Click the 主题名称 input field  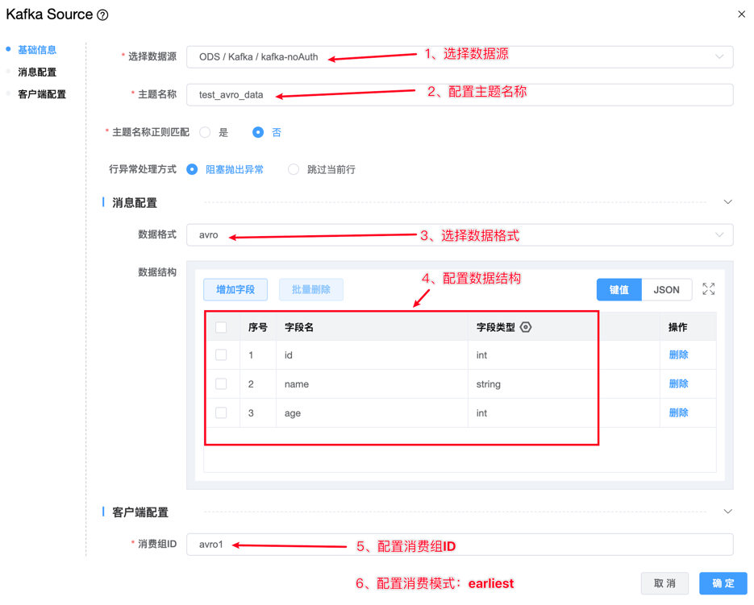tap(460, 94)
